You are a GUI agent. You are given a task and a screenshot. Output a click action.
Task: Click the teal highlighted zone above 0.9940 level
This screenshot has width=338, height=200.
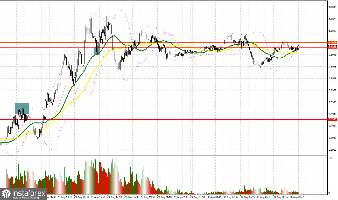click(x=22, y=108)
